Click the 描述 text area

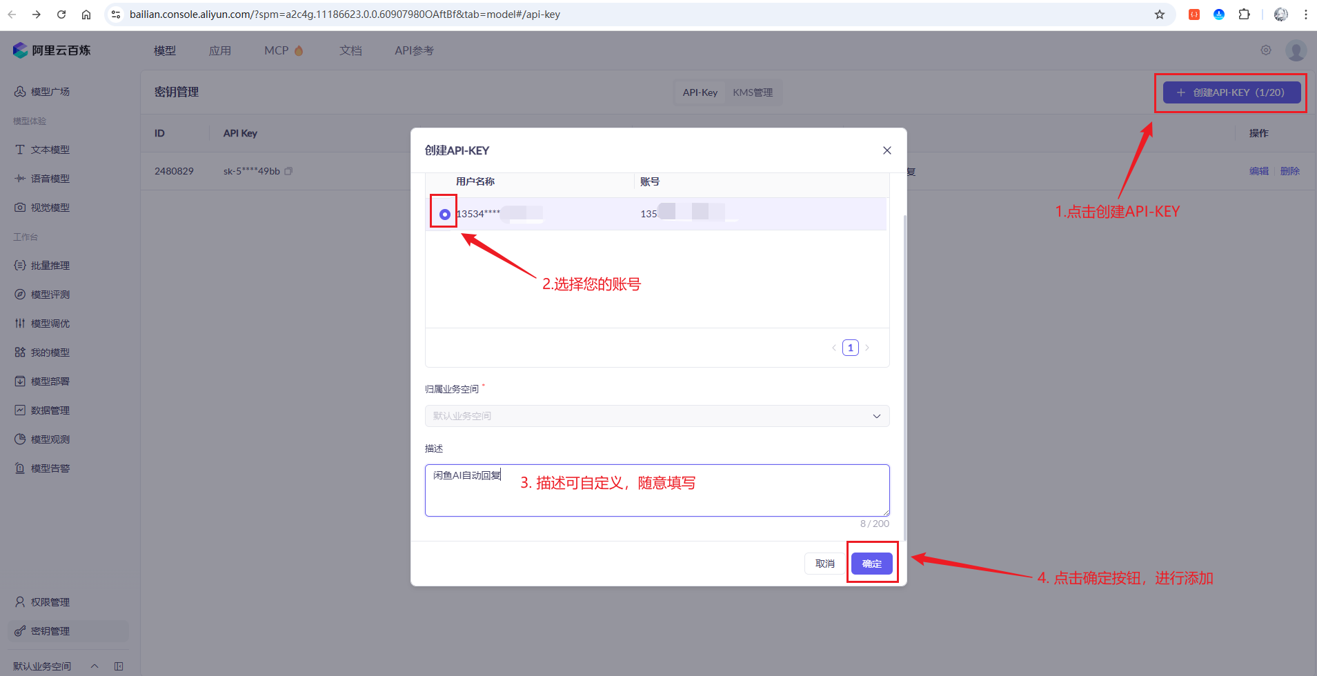(657, 490)
